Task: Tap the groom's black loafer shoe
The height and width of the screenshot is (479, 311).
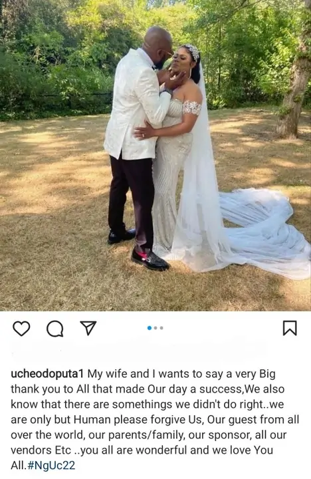Action: [150, 260]
